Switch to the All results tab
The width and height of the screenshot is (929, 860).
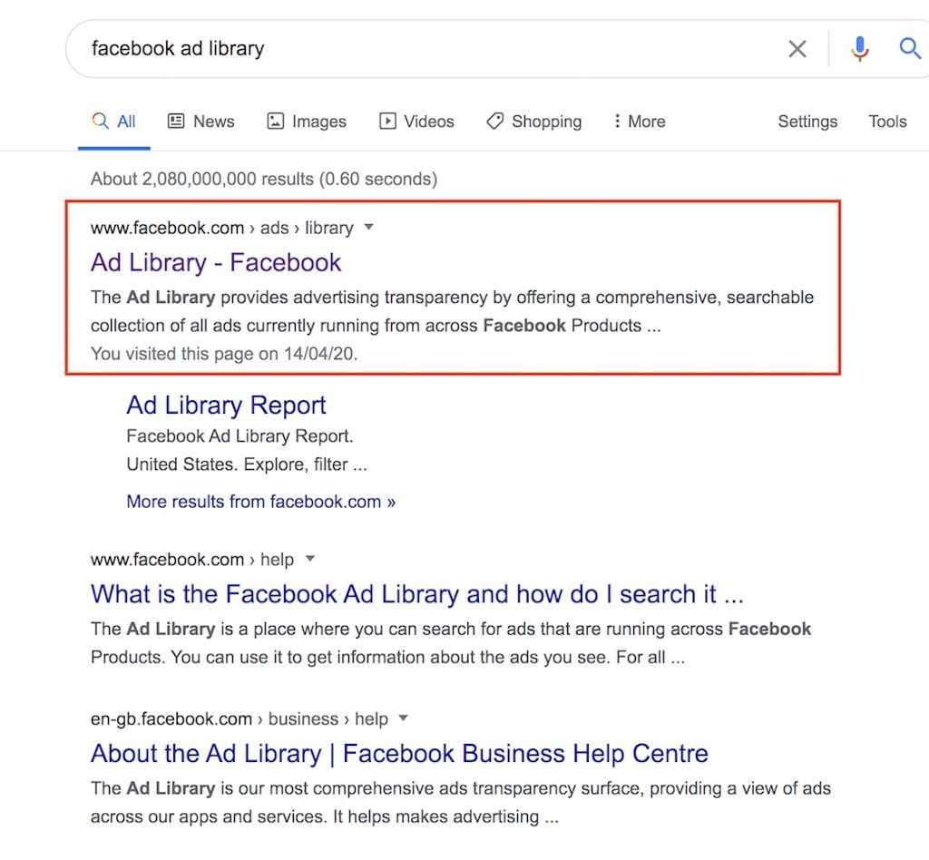[114, 121]
